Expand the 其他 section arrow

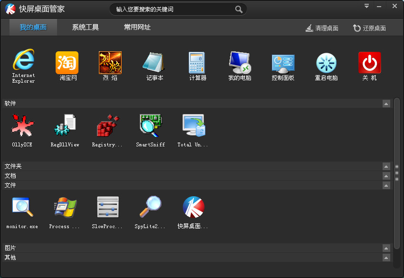pos(386,258)
